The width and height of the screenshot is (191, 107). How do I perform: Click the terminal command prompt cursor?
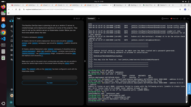tap(105, 101)
